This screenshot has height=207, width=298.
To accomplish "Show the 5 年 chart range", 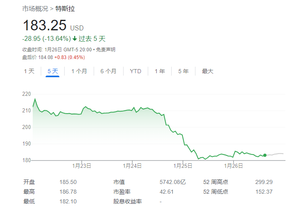I will (183, 71).
